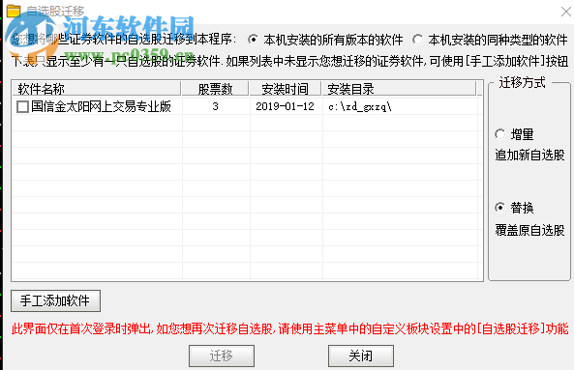
Task: Click install date 2019-01-12 cell
Action: coord(286,106)
